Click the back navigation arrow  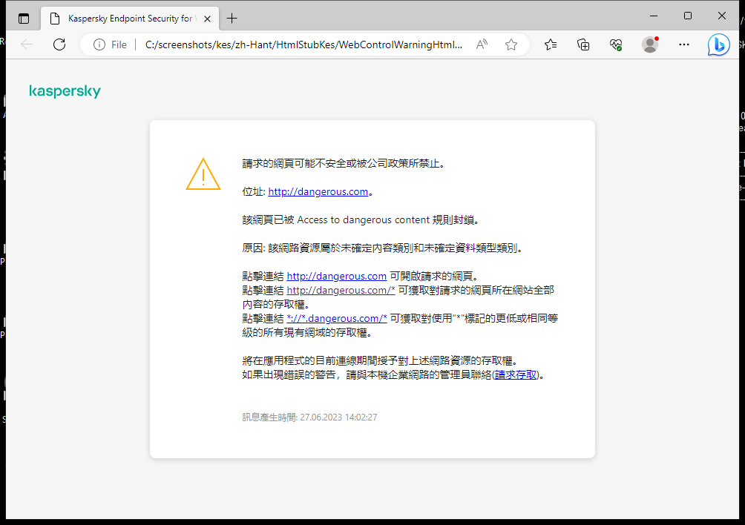click(27, 44)
